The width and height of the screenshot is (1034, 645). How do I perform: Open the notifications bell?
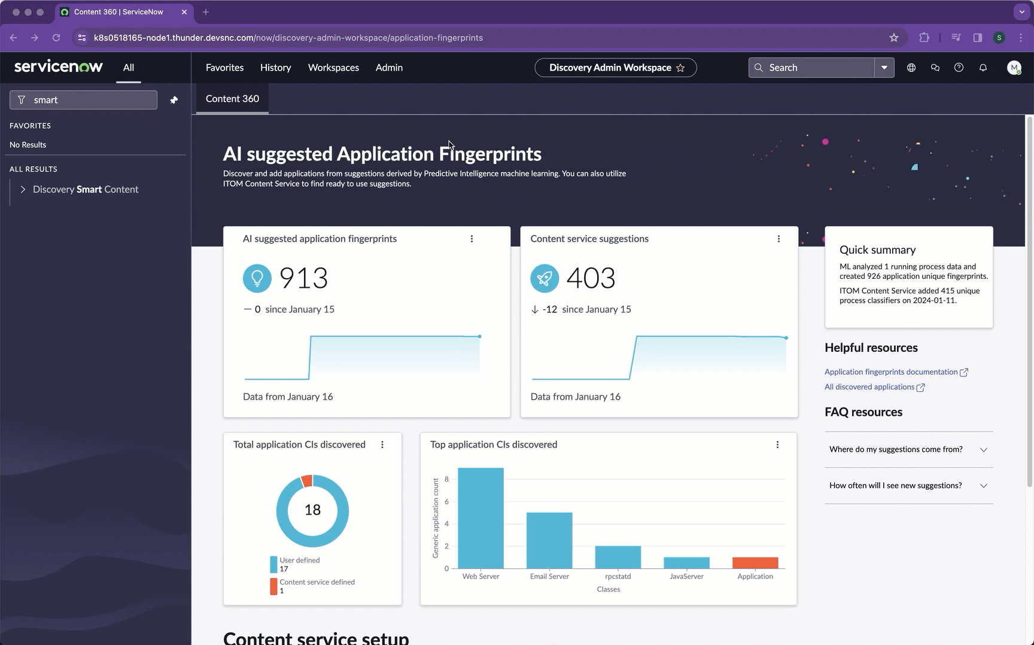(983, 68)
